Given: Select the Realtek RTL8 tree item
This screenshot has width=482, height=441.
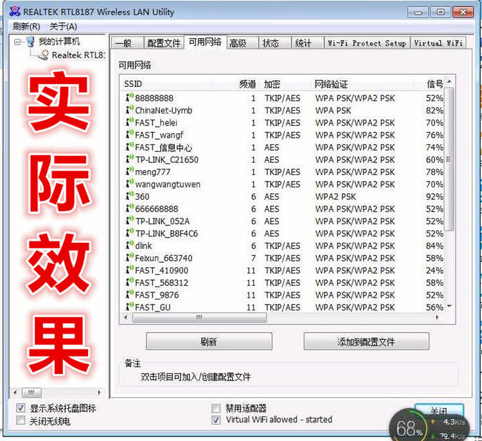Looking at the screenshot, I should [78, 55].
